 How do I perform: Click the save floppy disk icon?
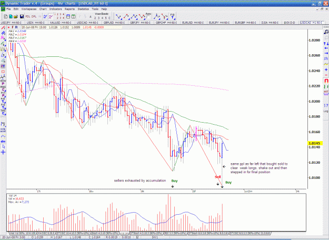22,16
